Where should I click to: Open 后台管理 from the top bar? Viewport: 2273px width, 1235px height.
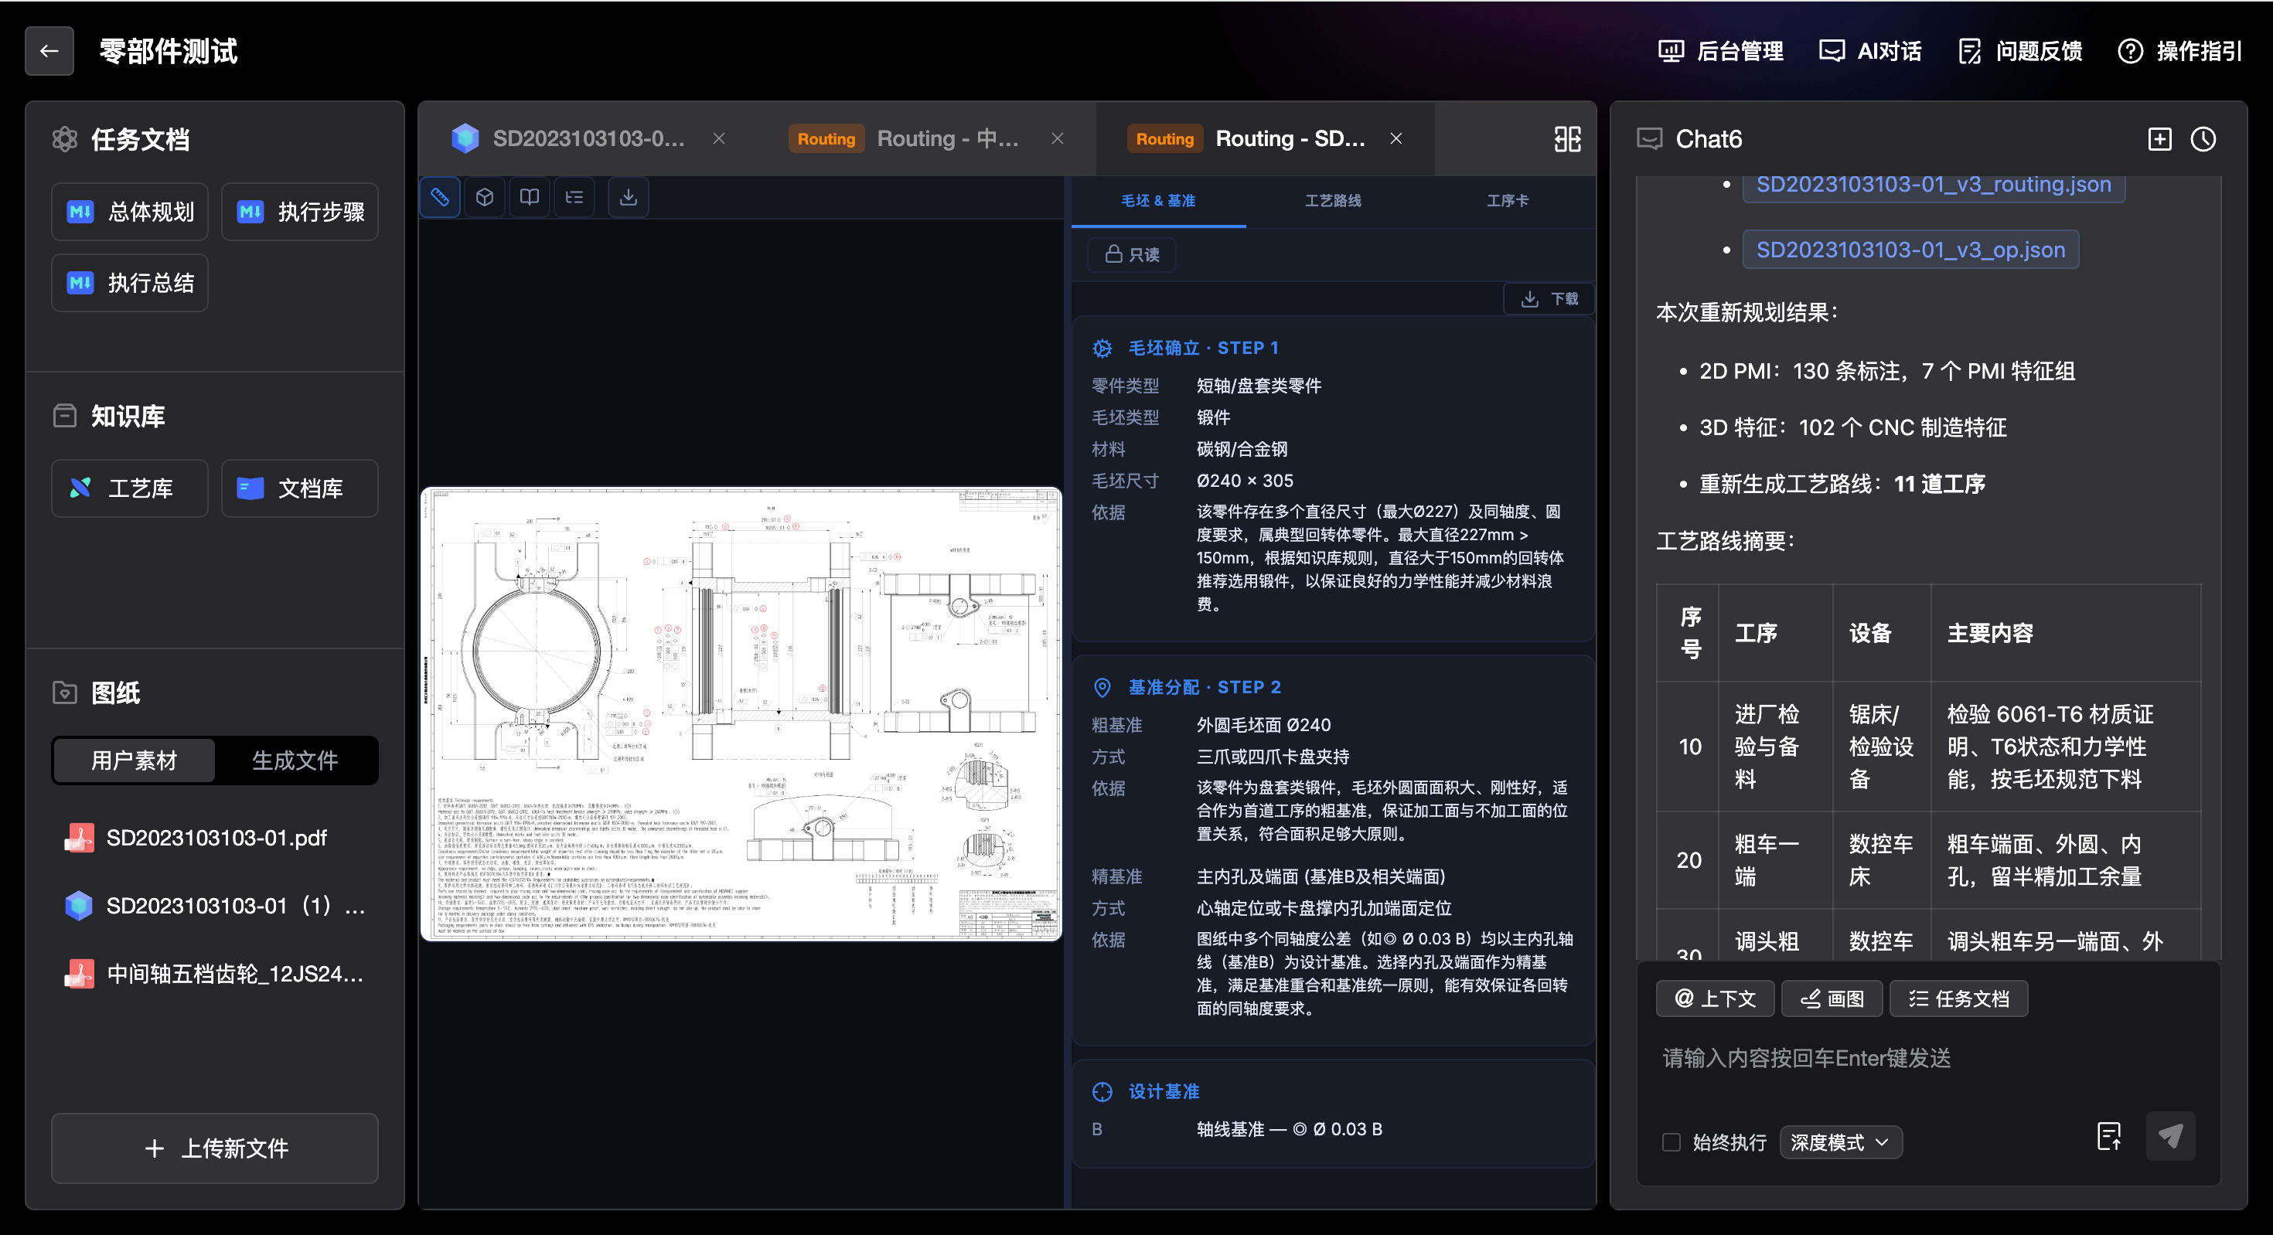(x=1721, y=51)
